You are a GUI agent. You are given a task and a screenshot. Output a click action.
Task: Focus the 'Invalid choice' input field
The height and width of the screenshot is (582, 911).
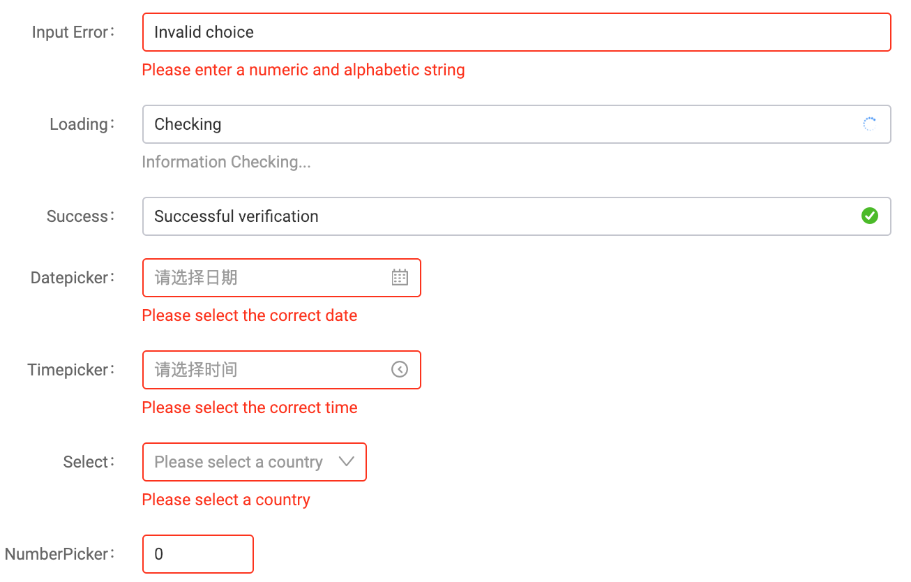[516, 32]
